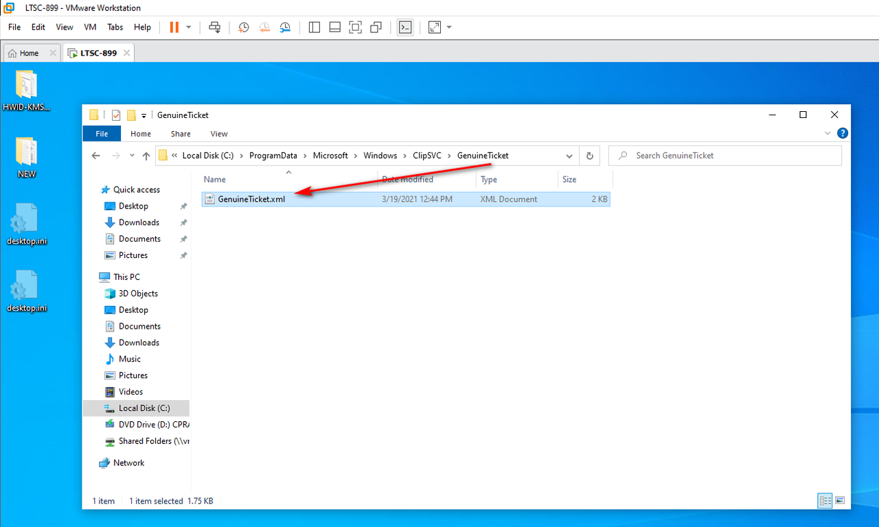
Task: Open the VM menu
Action: coord(90,27)
